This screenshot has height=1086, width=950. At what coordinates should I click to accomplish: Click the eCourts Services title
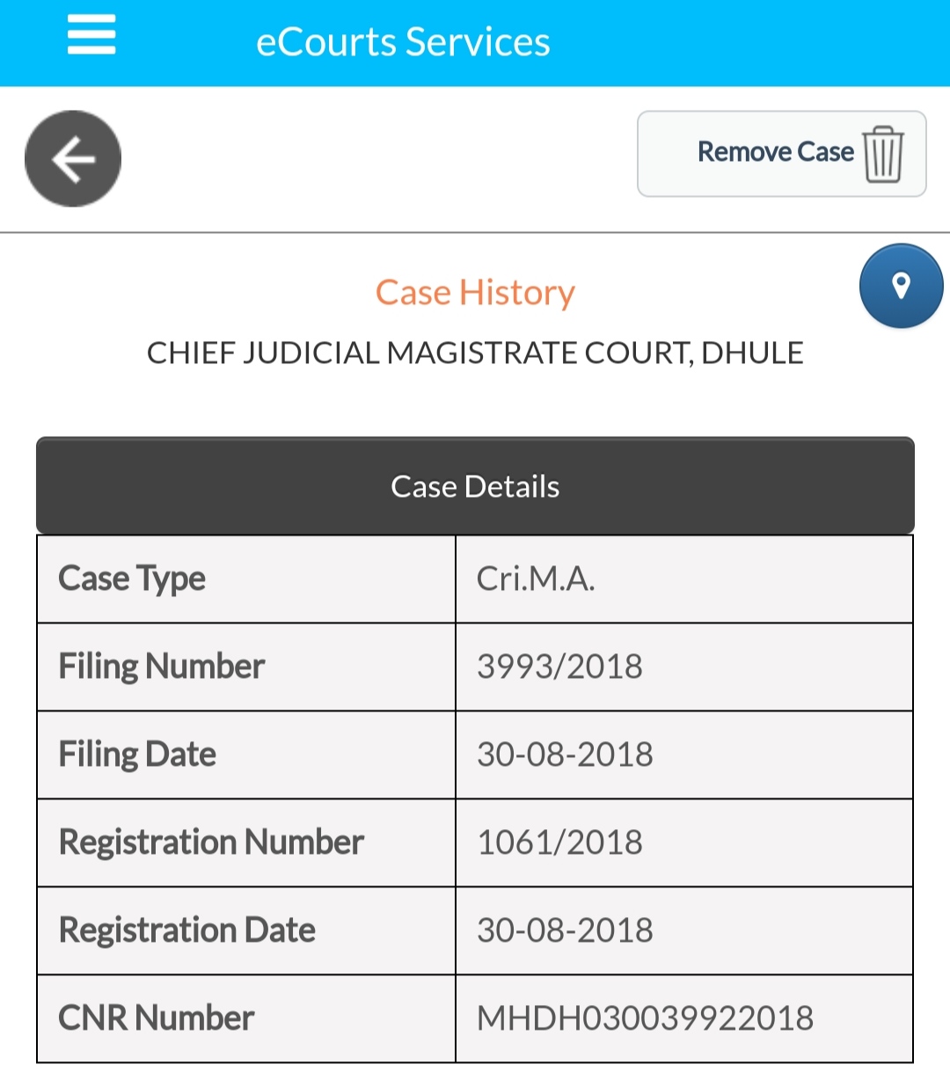[403, 42]
